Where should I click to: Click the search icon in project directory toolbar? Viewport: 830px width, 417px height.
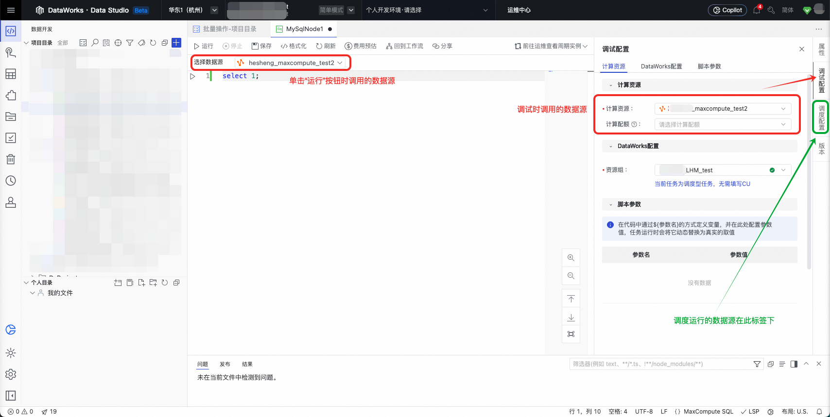pyautogui.click(x=95, y=43)
